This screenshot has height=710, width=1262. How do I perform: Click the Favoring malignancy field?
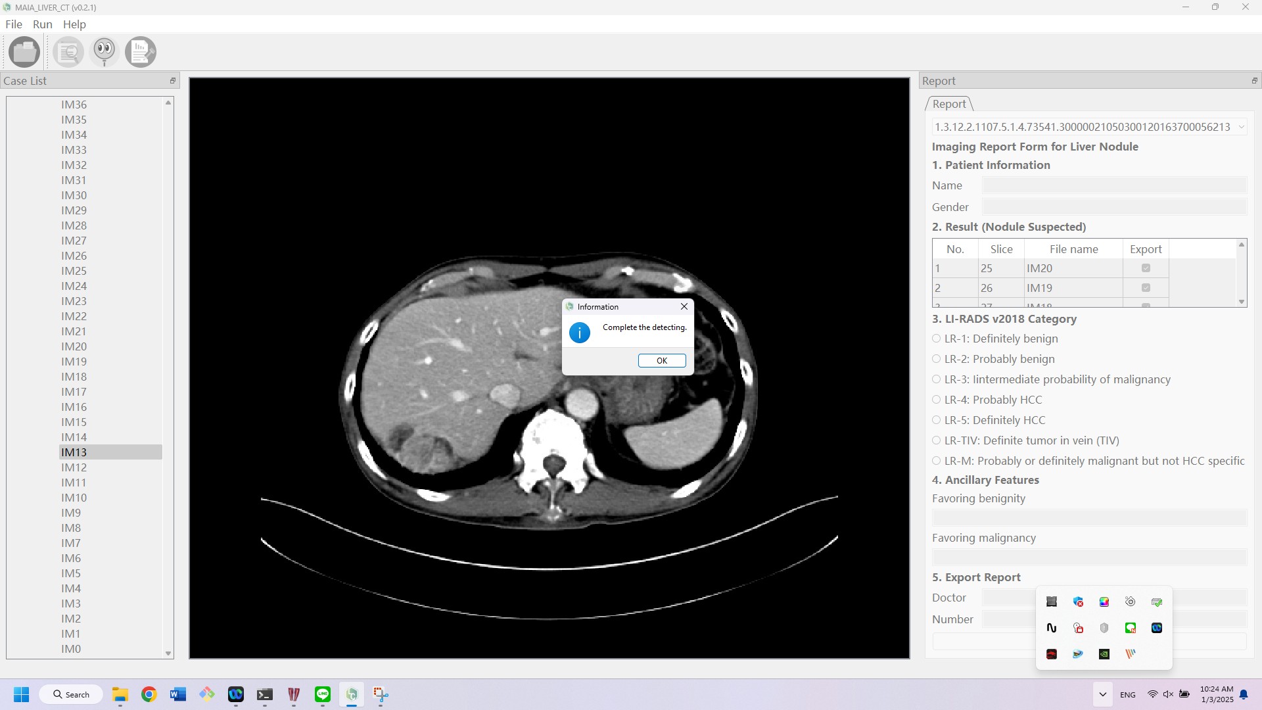(x=1089, y=557)
